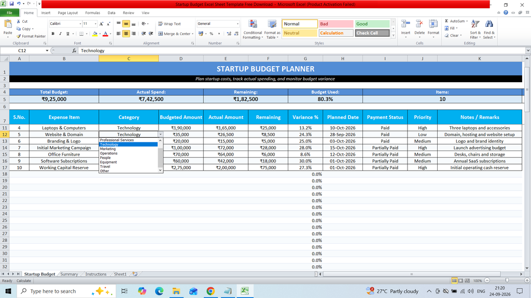This screenshot has width=531, height=298.
Task: Select column header D
Action: [x=181, y=58]
